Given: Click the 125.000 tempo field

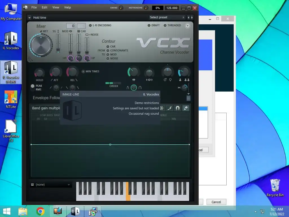Looking at the screenshot, I should pyautogui.click(x=172, y=8).
